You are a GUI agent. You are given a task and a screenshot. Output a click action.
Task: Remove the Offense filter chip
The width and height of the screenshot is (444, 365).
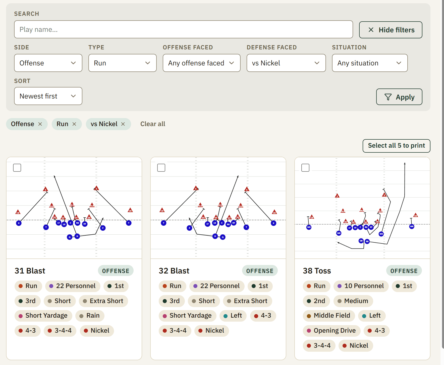[x=40, y=124]
